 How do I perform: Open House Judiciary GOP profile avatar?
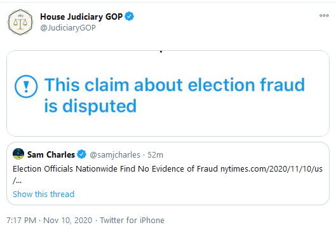[20, 22]
